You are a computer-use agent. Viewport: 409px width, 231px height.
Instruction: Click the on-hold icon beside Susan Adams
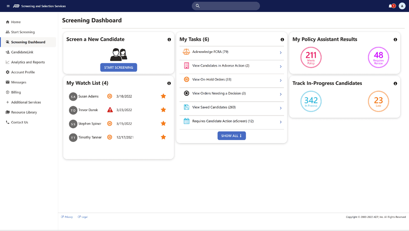pos(110,96)
